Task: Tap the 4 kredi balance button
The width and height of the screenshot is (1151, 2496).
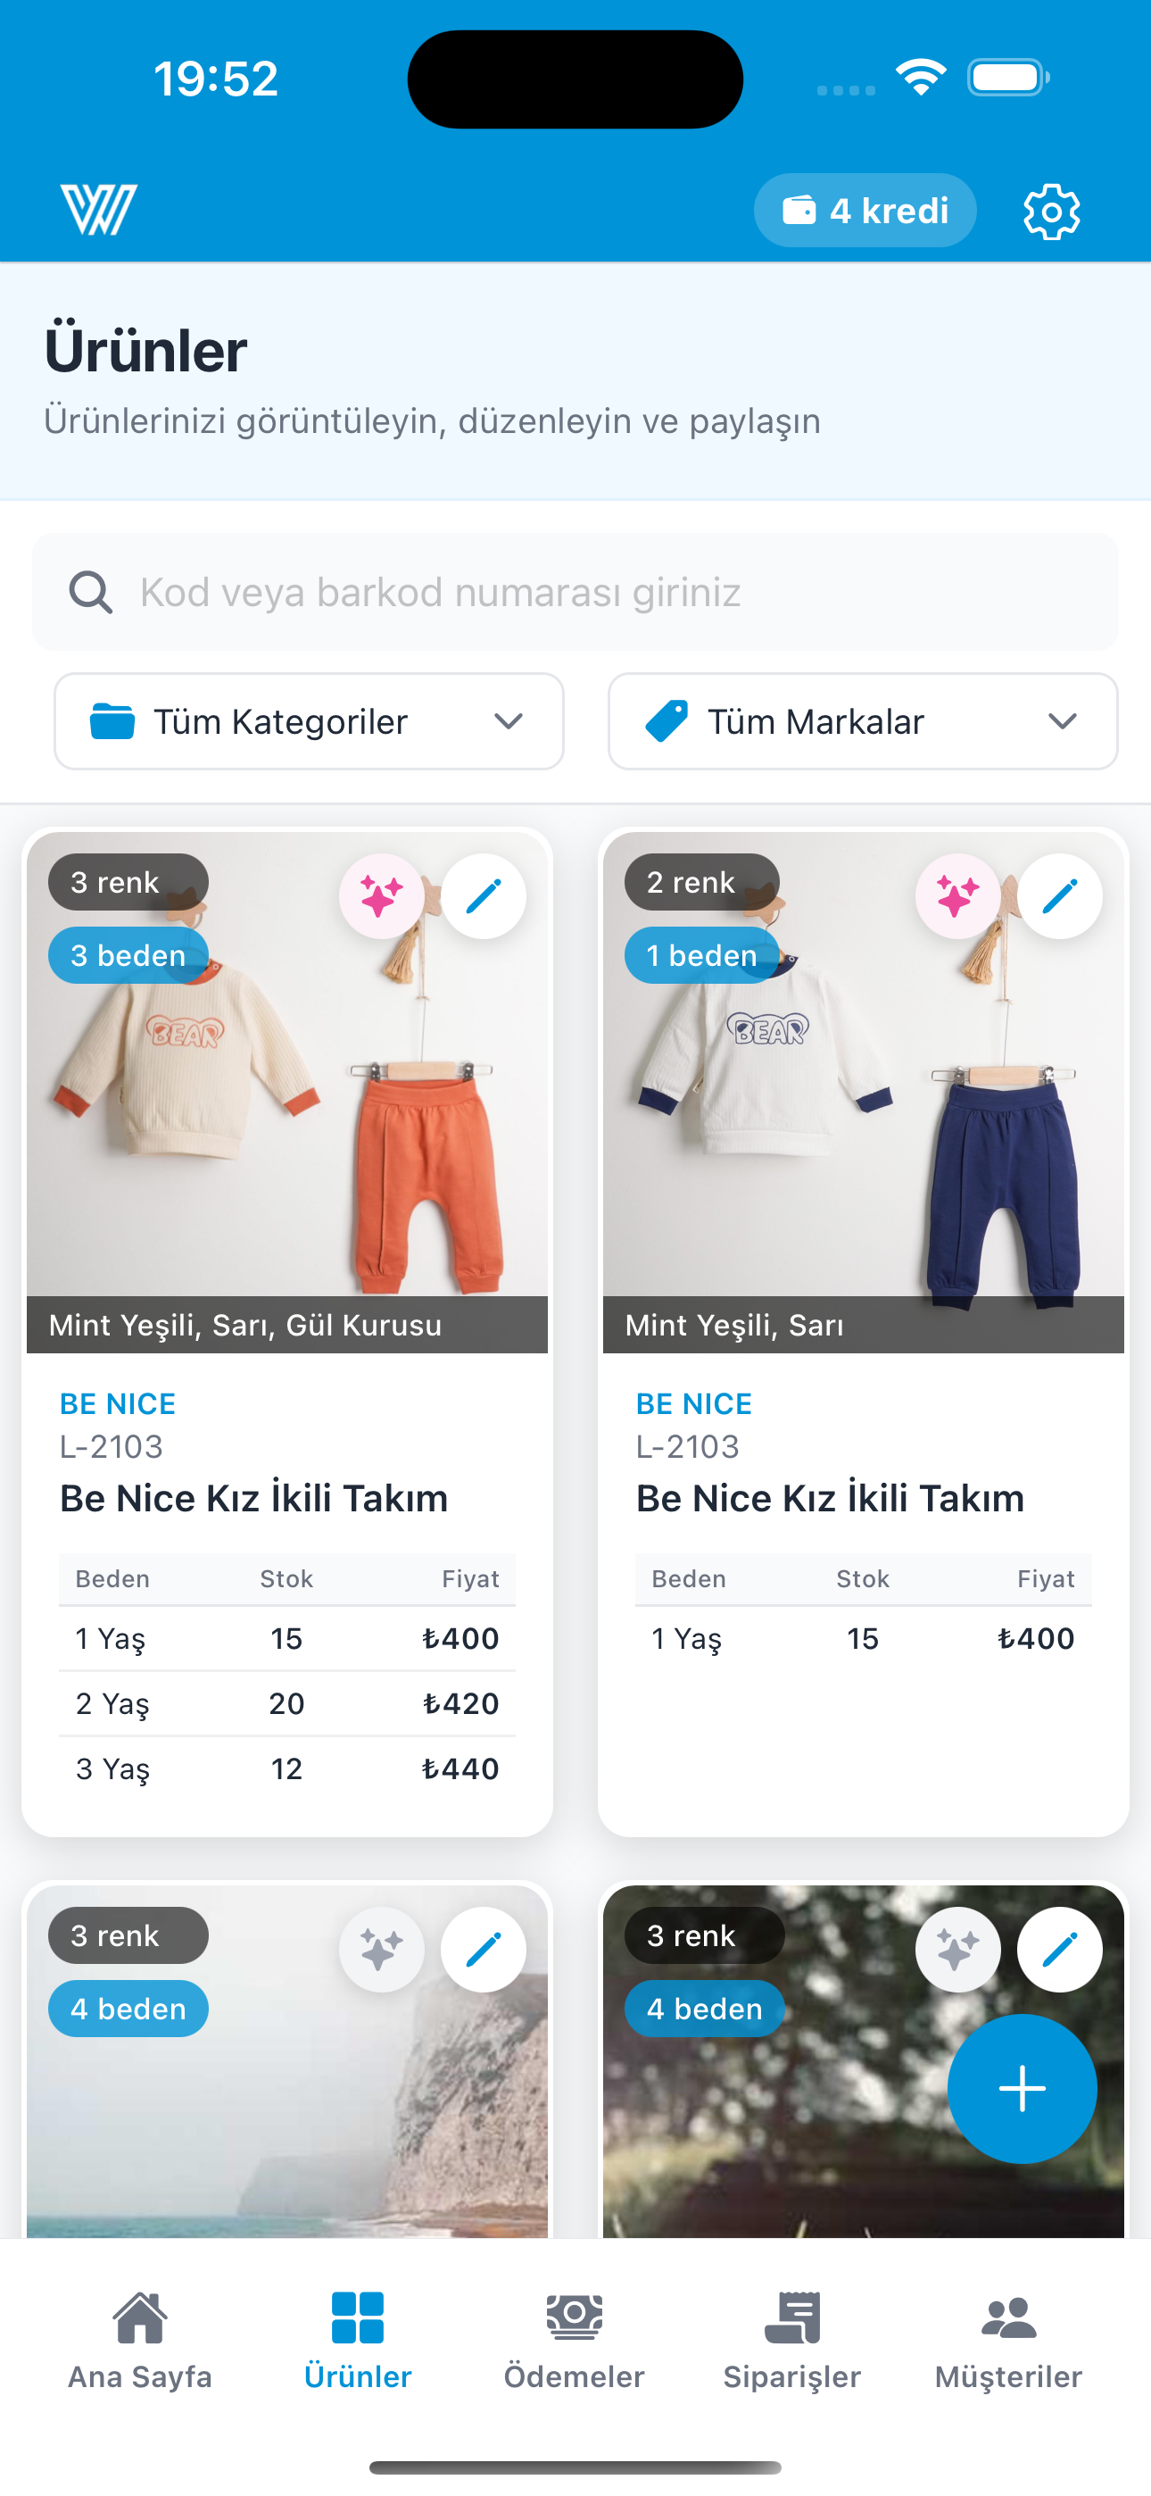Action: (865, 211)
